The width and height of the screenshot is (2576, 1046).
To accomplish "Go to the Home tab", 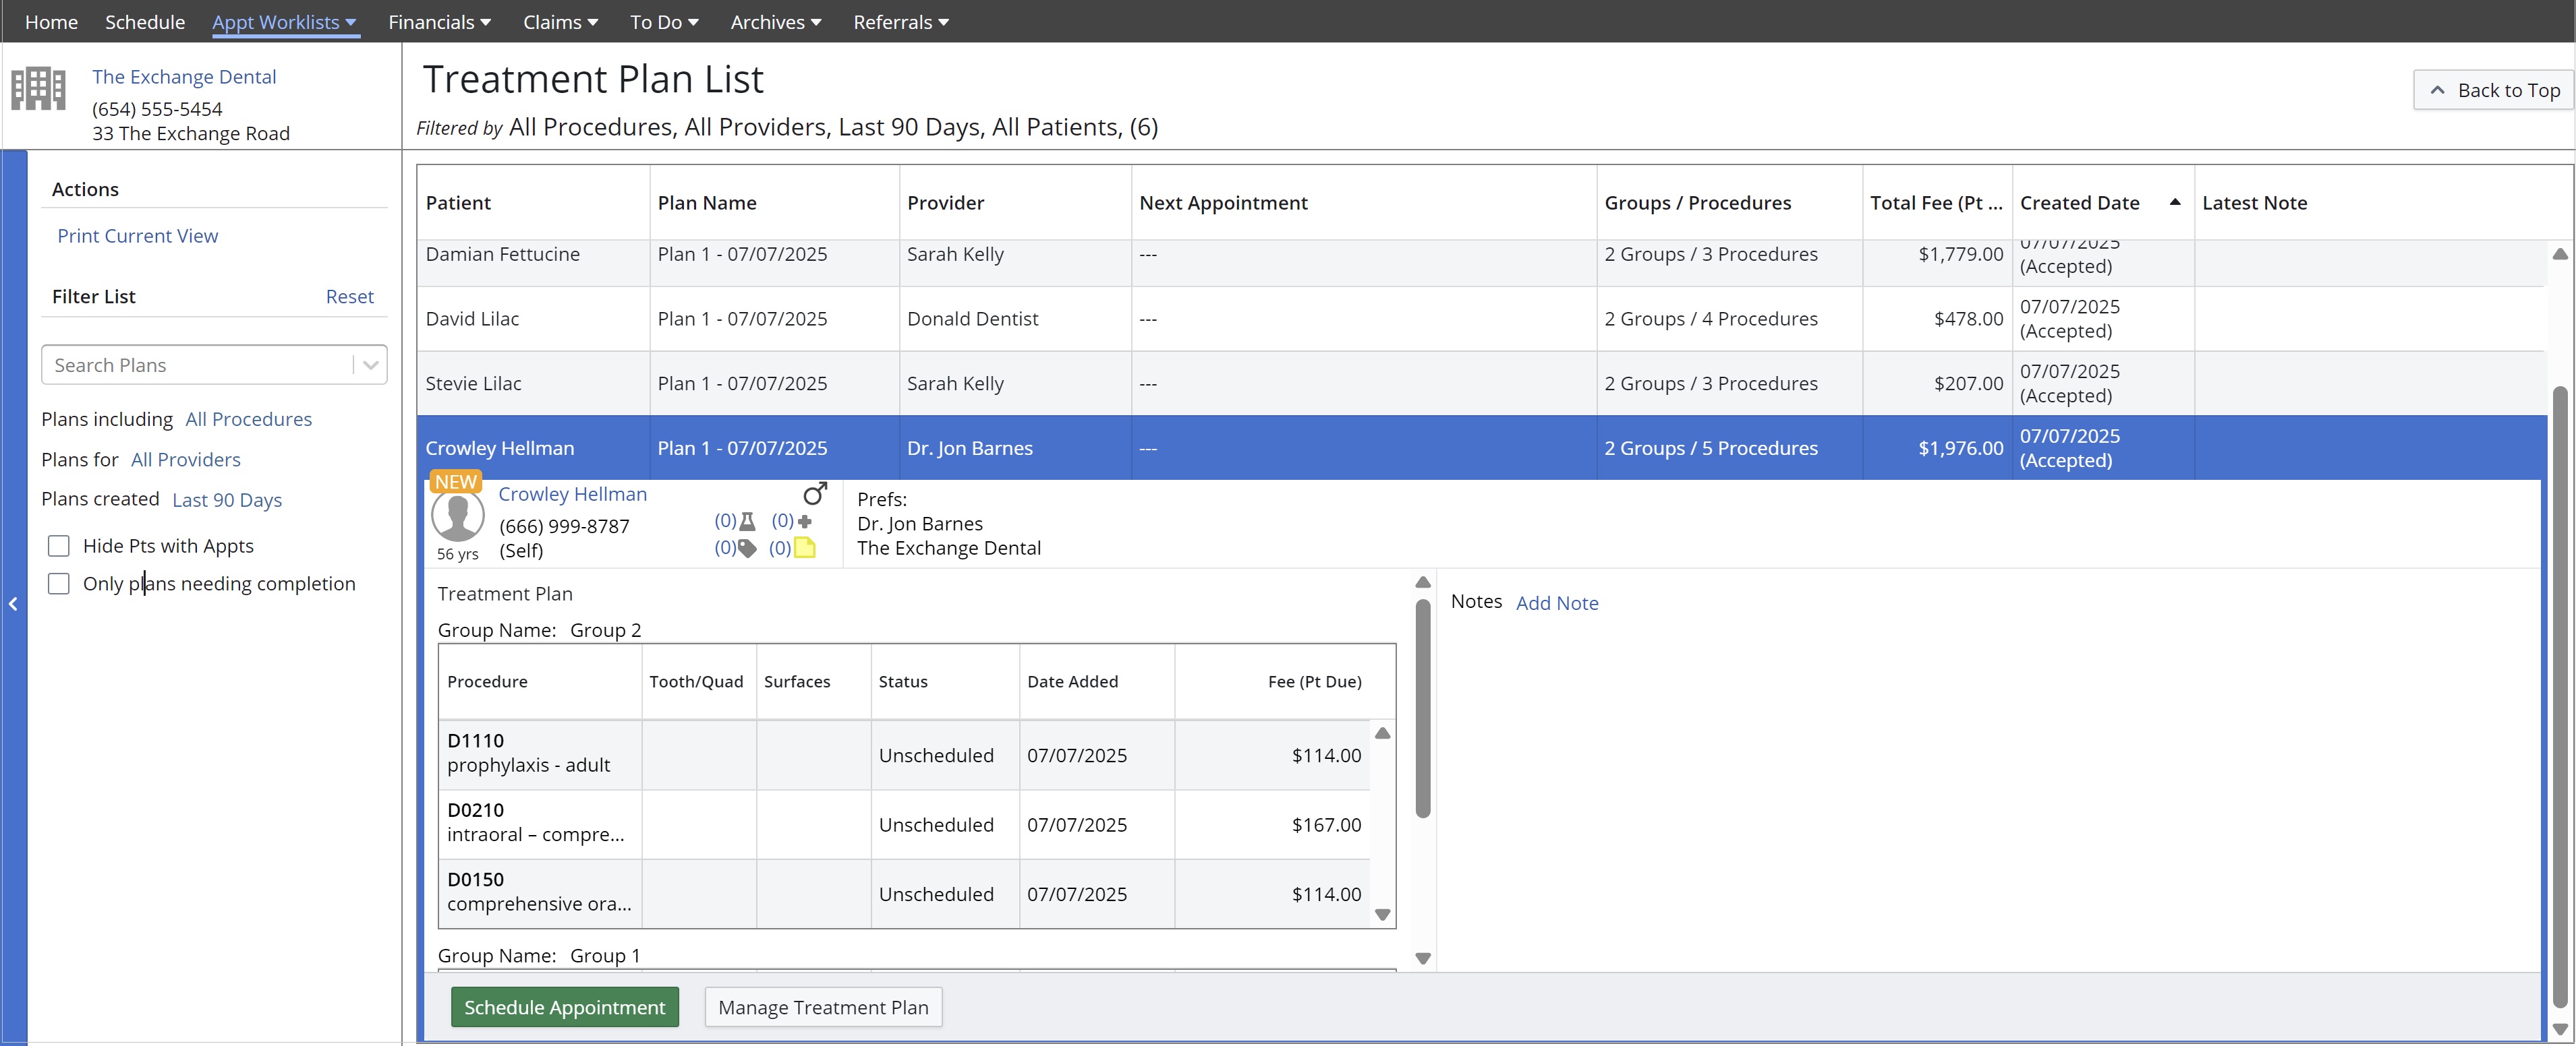I will (51, 22).
